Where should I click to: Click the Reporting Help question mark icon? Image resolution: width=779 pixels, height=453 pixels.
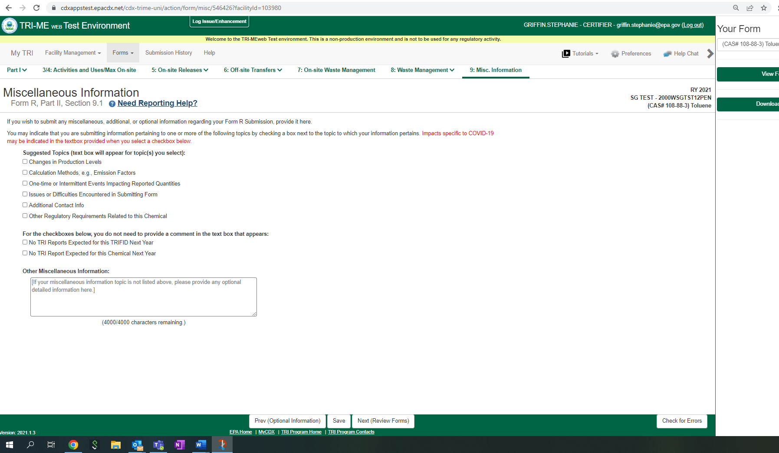(x=112, y=104)
